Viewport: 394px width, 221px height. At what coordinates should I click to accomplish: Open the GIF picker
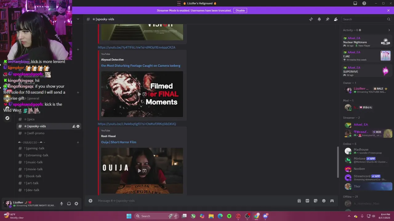[307, 201]
